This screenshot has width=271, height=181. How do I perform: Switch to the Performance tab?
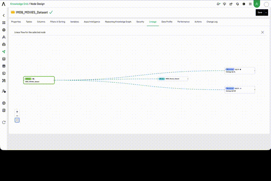pos(183,22)
